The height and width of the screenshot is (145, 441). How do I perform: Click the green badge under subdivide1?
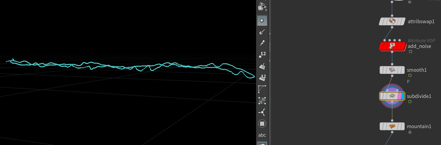pyautogui.click(x=410, y=102)
